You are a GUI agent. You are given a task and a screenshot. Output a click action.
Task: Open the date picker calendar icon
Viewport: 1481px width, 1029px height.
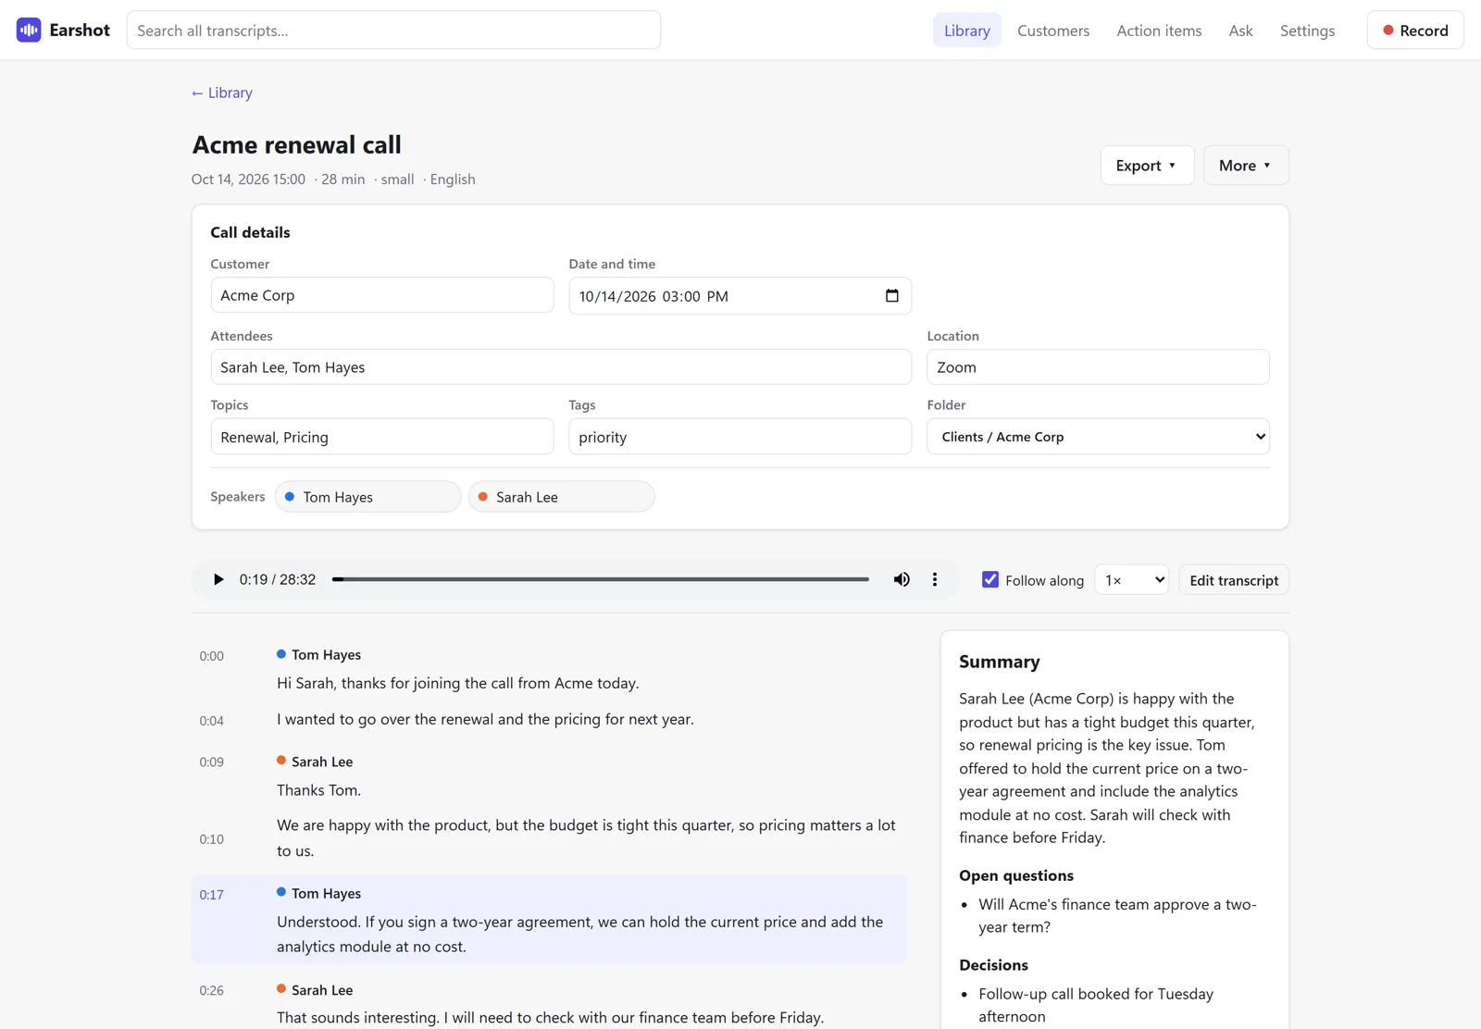892,296
